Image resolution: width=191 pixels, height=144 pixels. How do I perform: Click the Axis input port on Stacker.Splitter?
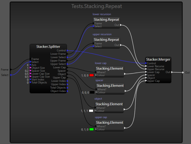(31, 65)
